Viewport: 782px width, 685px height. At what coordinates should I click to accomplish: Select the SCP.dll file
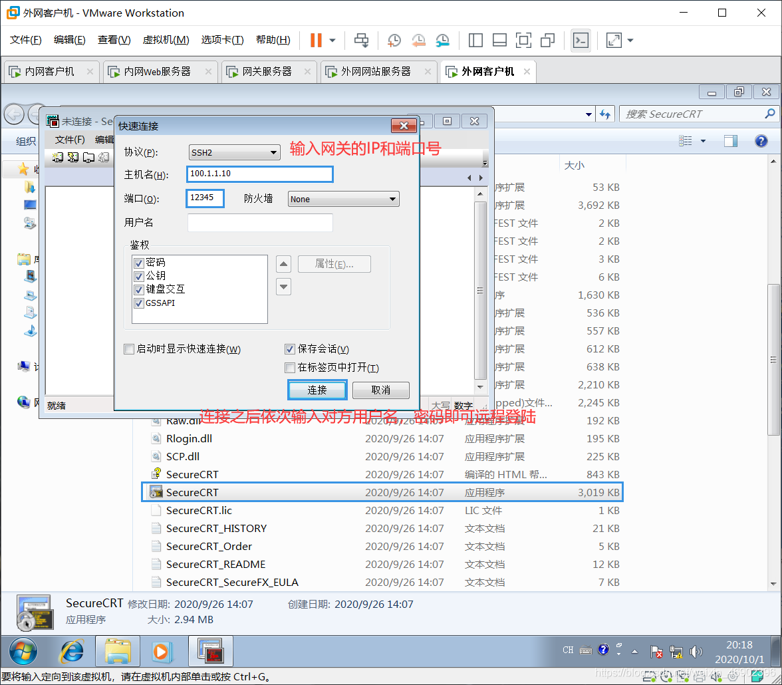tap(182, 456)
